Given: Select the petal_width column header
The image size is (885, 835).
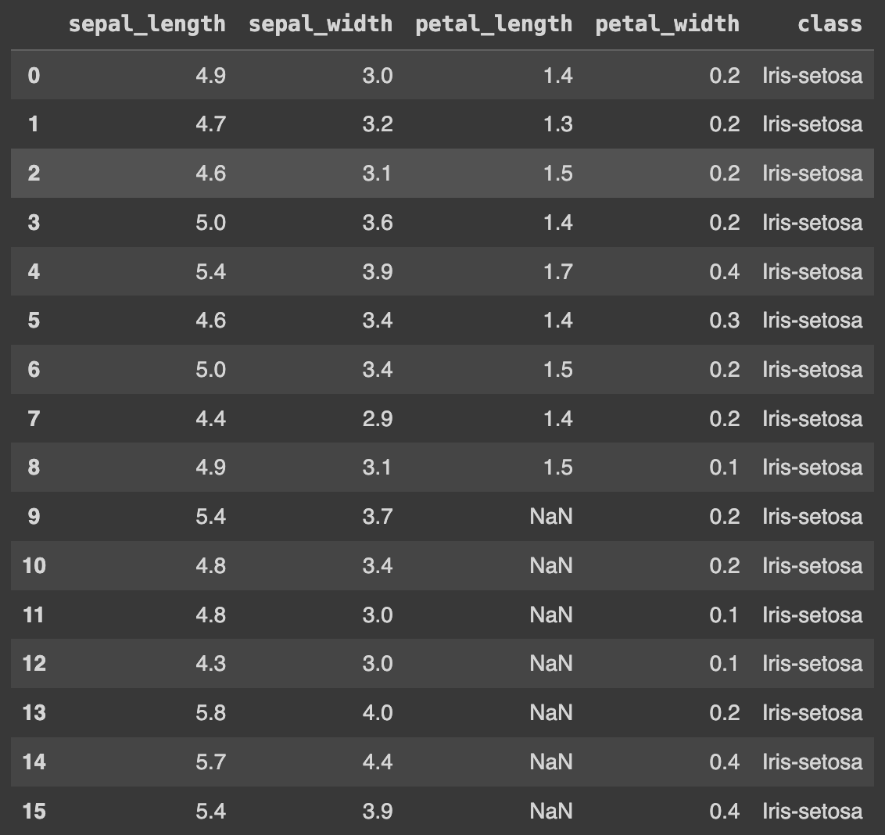Looking at the screenshot, I should coord(667,24).
